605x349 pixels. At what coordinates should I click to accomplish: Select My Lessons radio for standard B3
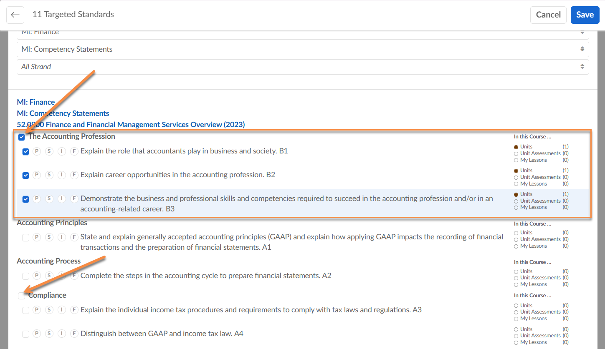click(516, 208)
